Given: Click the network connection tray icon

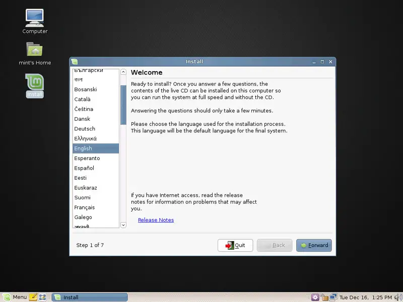Looking at the screenshot, I should (333, 297).
